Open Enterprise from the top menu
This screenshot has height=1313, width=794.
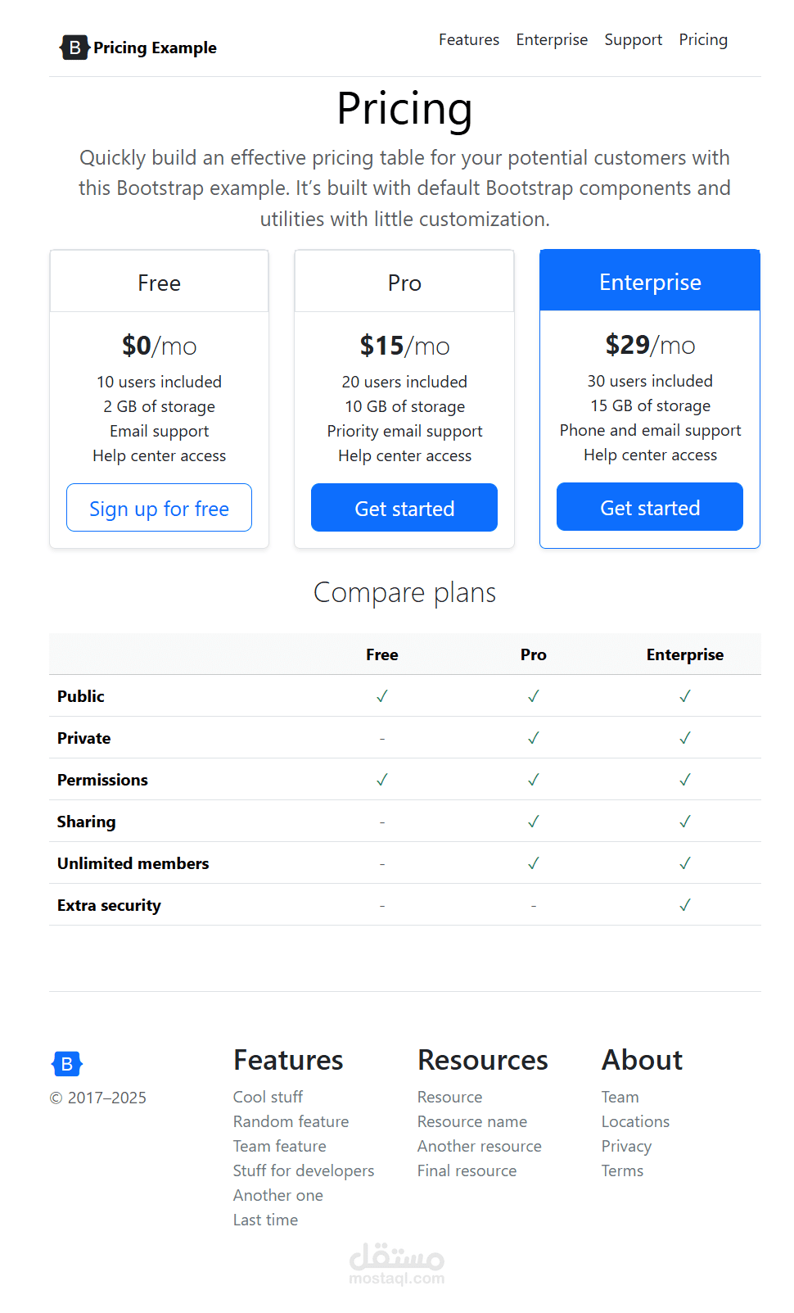[x=551, y=39]
